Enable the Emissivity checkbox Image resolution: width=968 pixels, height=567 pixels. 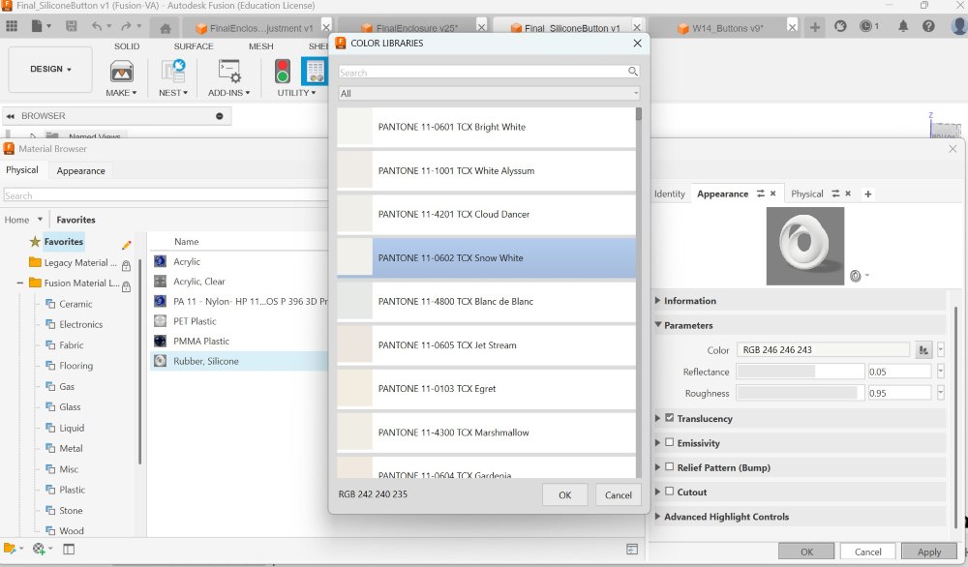[x=669, y=442]
